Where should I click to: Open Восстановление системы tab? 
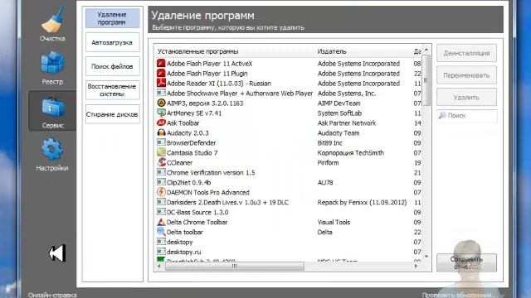click(x=113, y=90)
